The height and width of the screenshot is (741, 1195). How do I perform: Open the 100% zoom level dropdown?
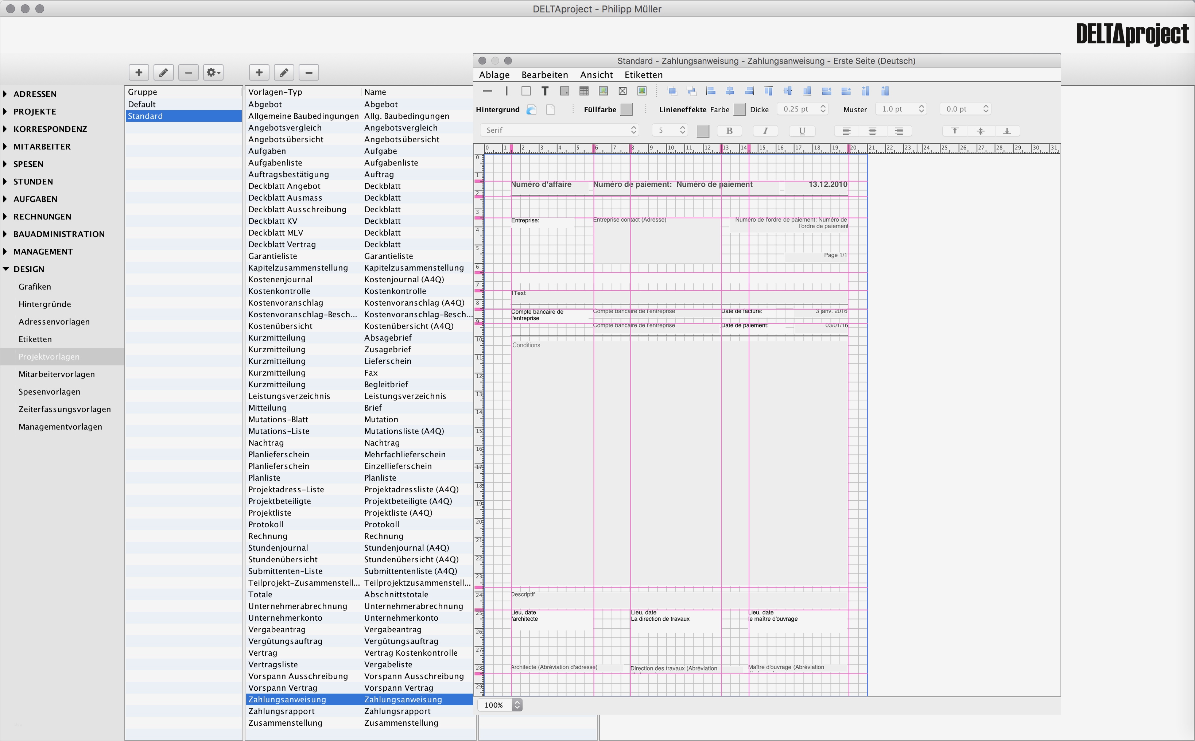(x=500, y=705)
